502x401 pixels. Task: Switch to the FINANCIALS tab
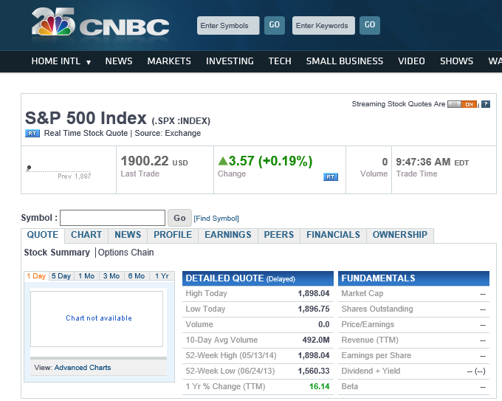[x=333, y=235]
